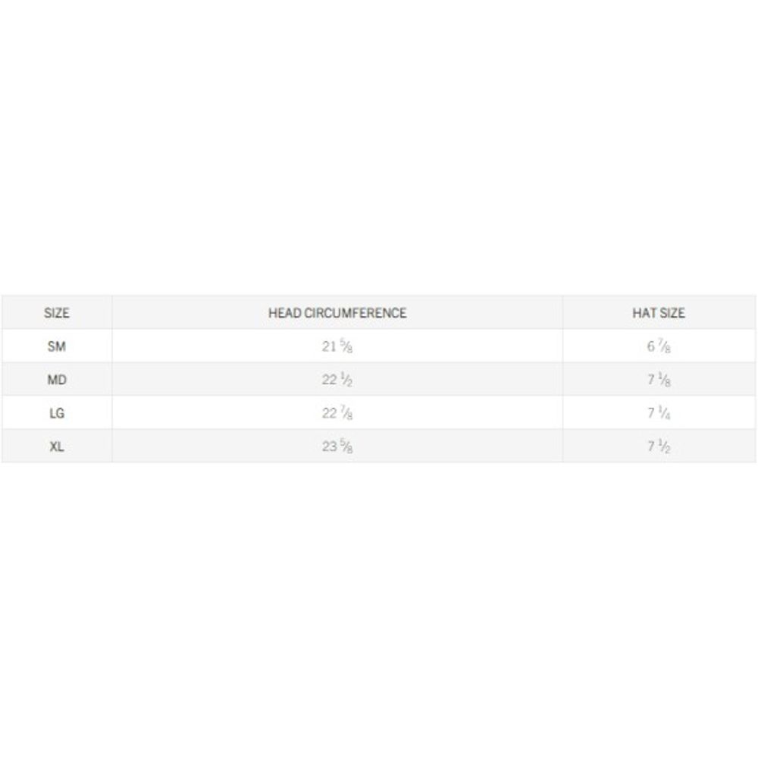Pick the hat size in the LG row
Viewport: 758px width, 758px height.
click(659, 414)
